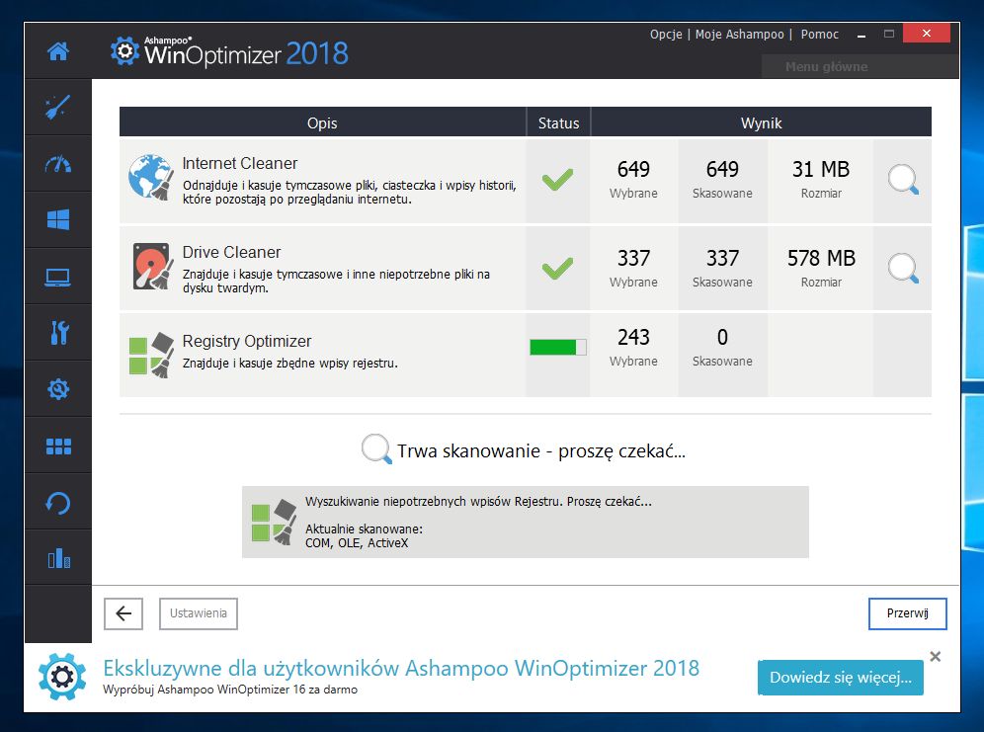Viewport: 984px width, 732px height.
Task: View Internet Cleaner details magnifier
Action: point(903,180)
